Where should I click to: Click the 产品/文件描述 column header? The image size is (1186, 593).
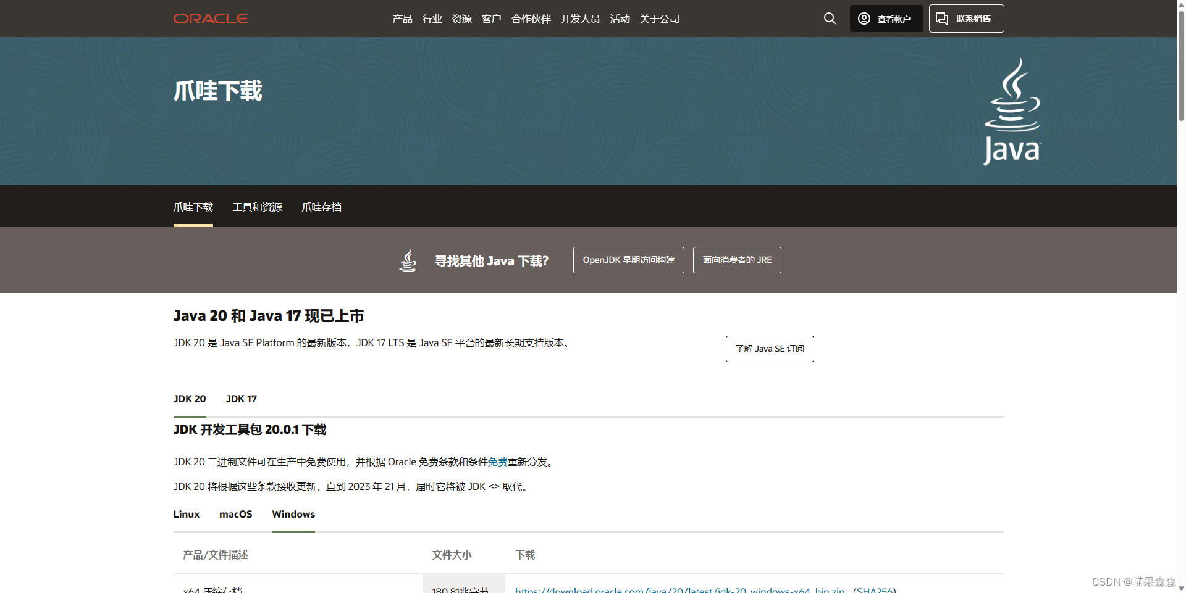click(215, 555)
